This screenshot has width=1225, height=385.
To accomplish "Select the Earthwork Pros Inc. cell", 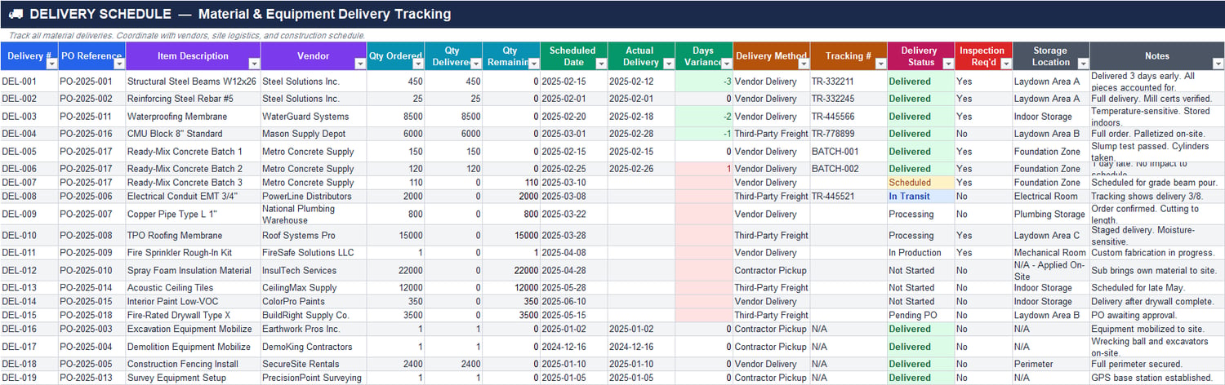I will [x=314, y=330].
